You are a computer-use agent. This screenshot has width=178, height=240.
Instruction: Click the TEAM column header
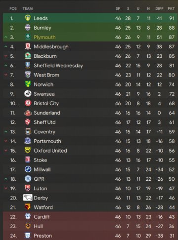coord(28,8)
